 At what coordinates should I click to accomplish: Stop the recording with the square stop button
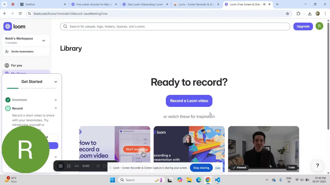[61, 166]
